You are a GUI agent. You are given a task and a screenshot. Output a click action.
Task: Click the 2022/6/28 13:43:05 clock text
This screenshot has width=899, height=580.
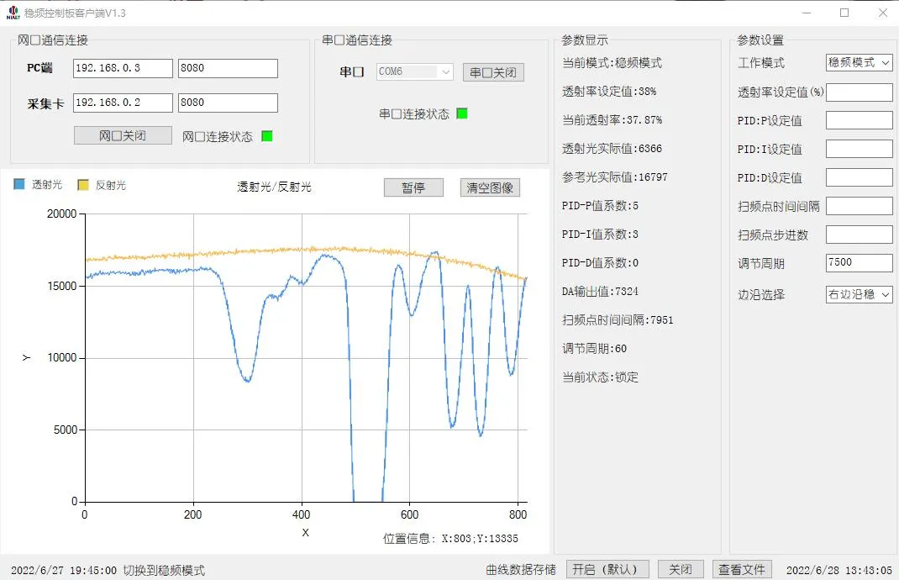(839, 570)
